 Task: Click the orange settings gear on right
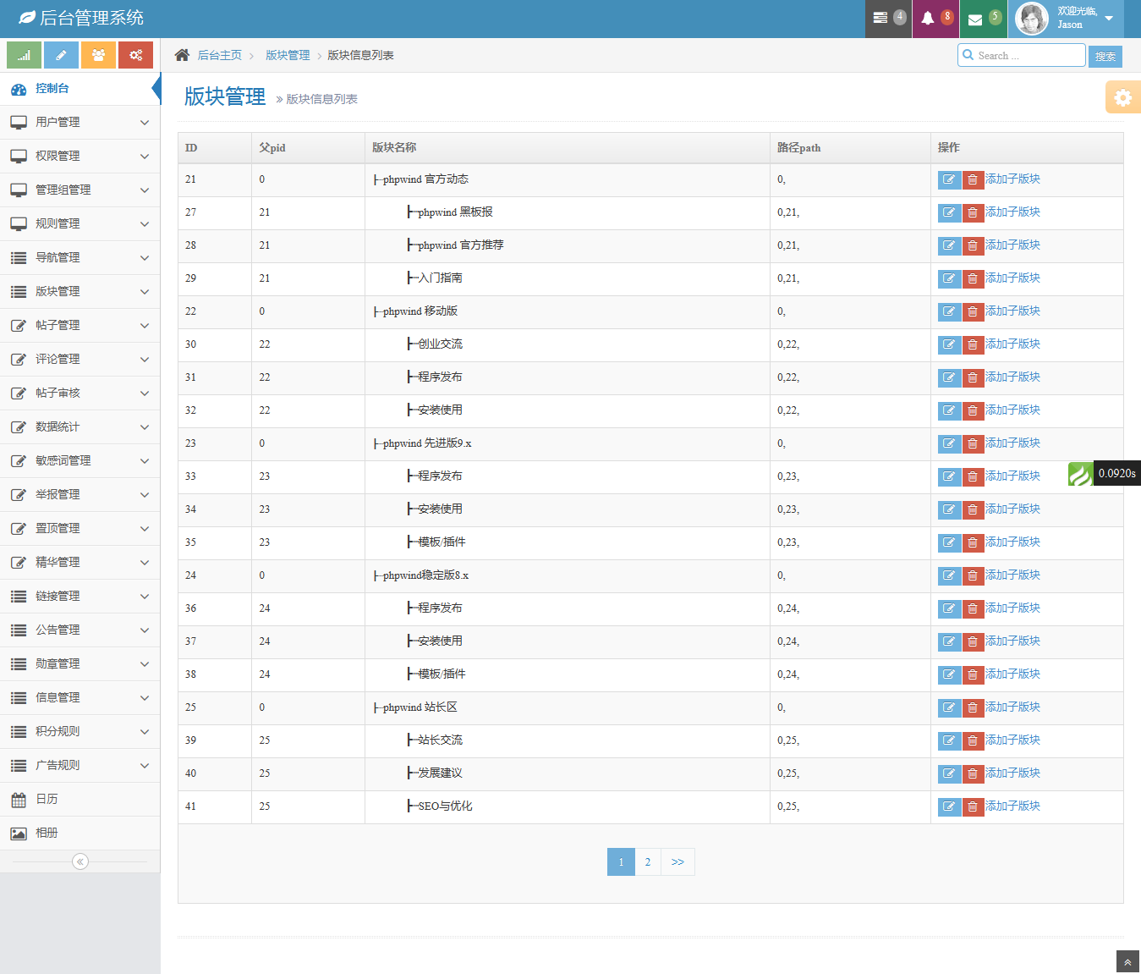[x=1122, y=97]
